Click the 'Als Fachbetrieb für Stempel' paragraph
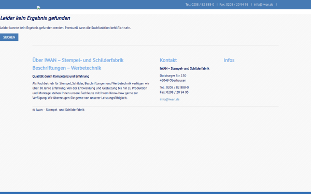This screenshot has height=194, width=311. click(91, 91)
